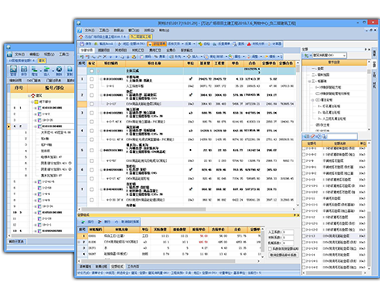Screen dimensions: 380x299
Task: Collapse the row 2 tree node in main table
Action: tap(102, 95)
